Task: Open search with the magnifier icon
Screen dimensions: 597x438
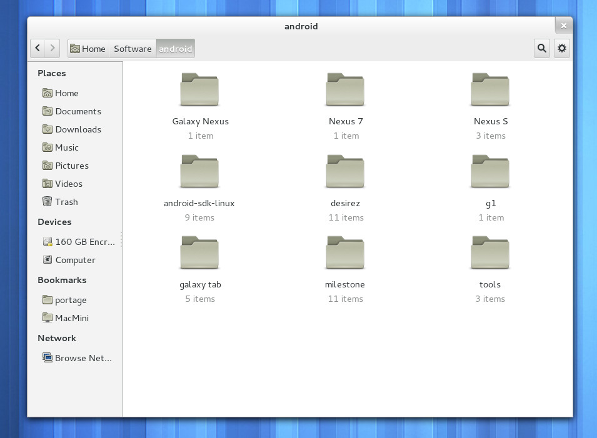Action: [x=542, y=48]
